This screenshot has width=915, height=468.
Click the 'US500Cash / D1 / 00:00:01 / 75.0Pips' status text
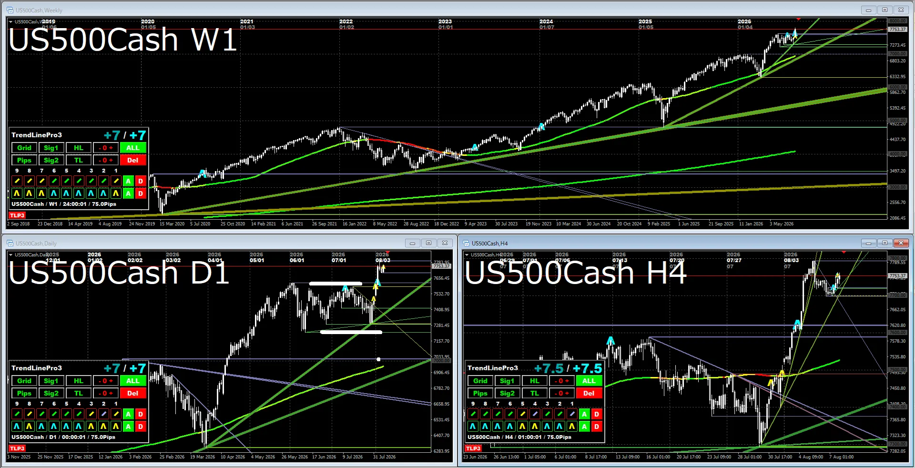coord(63,437)
